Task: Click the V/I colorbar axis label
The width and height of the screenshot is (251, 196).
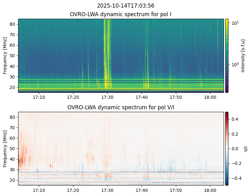Action: tap(246, 149)
